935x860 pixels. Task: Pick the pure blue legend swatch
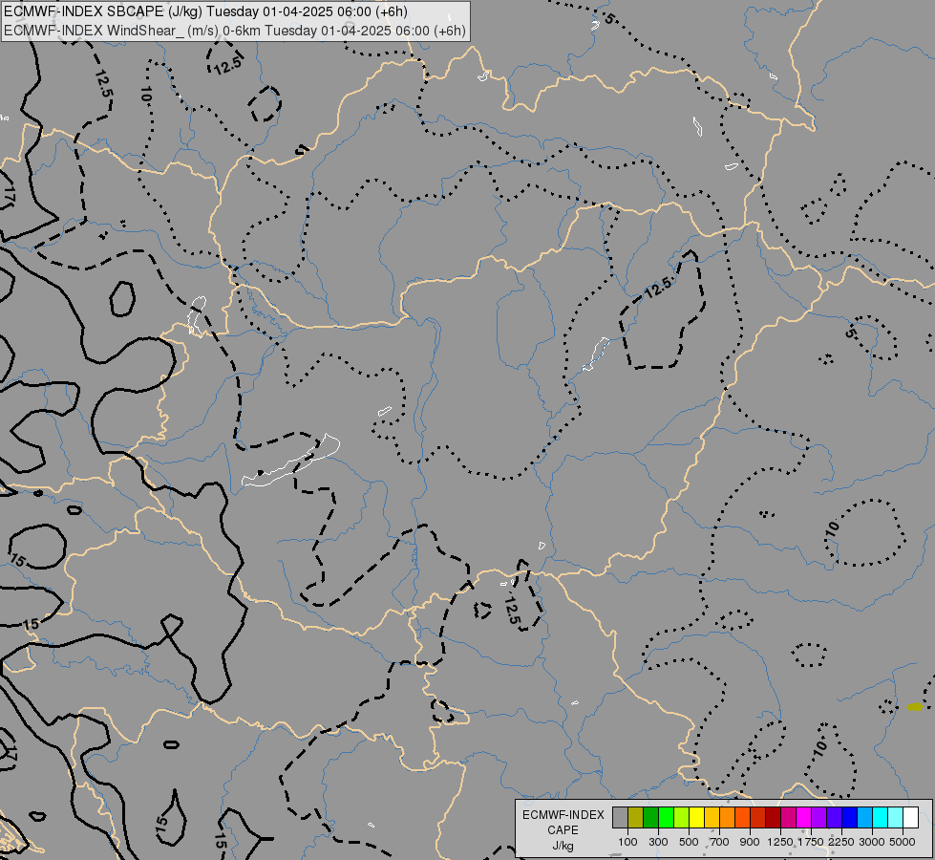coord(850,818)
